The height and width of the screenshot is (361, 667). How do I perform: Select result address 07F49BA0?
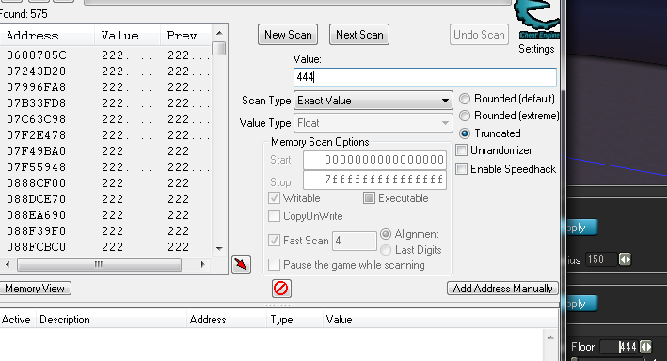37,151
